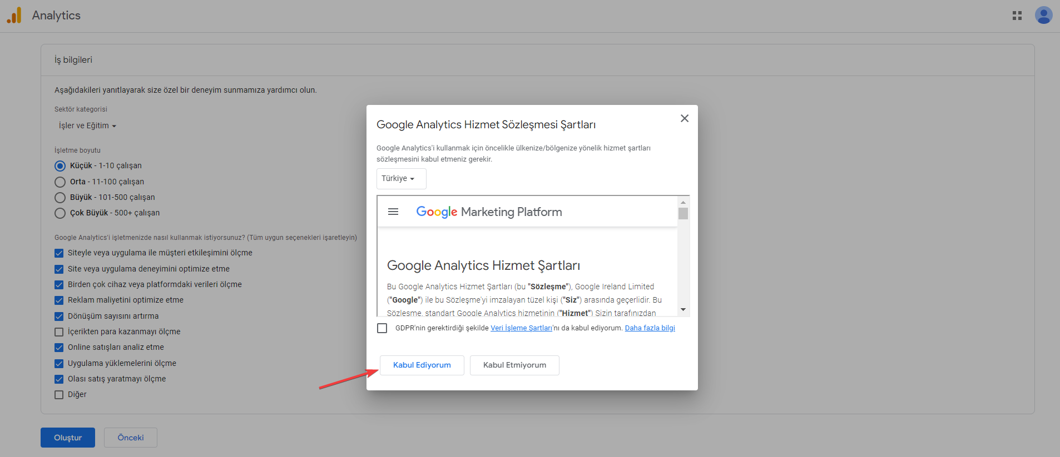
Task: Click the Kabul Ediyorum button
Action: [x=422, y=365]
